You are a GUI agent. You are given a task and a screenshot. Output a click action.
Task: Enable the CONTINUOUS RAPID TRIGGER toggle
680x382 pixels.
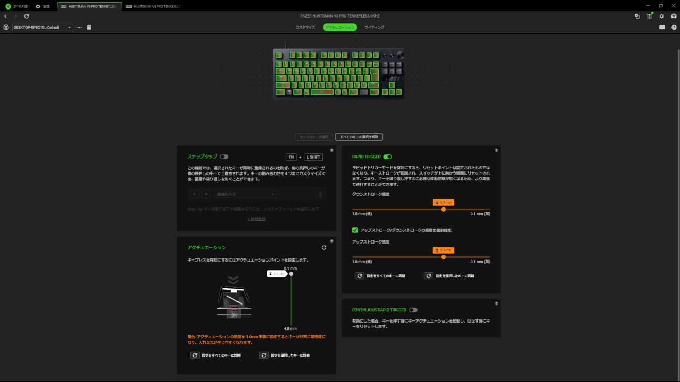point(413,310)
